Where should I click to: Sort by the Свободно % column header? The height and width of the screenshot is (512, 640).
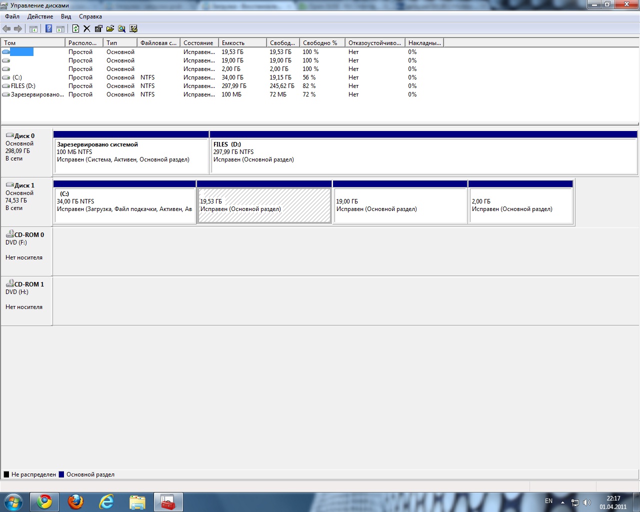pos(322,43)
